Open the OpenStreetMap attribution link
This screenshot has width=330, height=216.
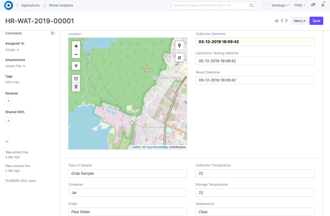pyautogui.click(x=157, y=147)
